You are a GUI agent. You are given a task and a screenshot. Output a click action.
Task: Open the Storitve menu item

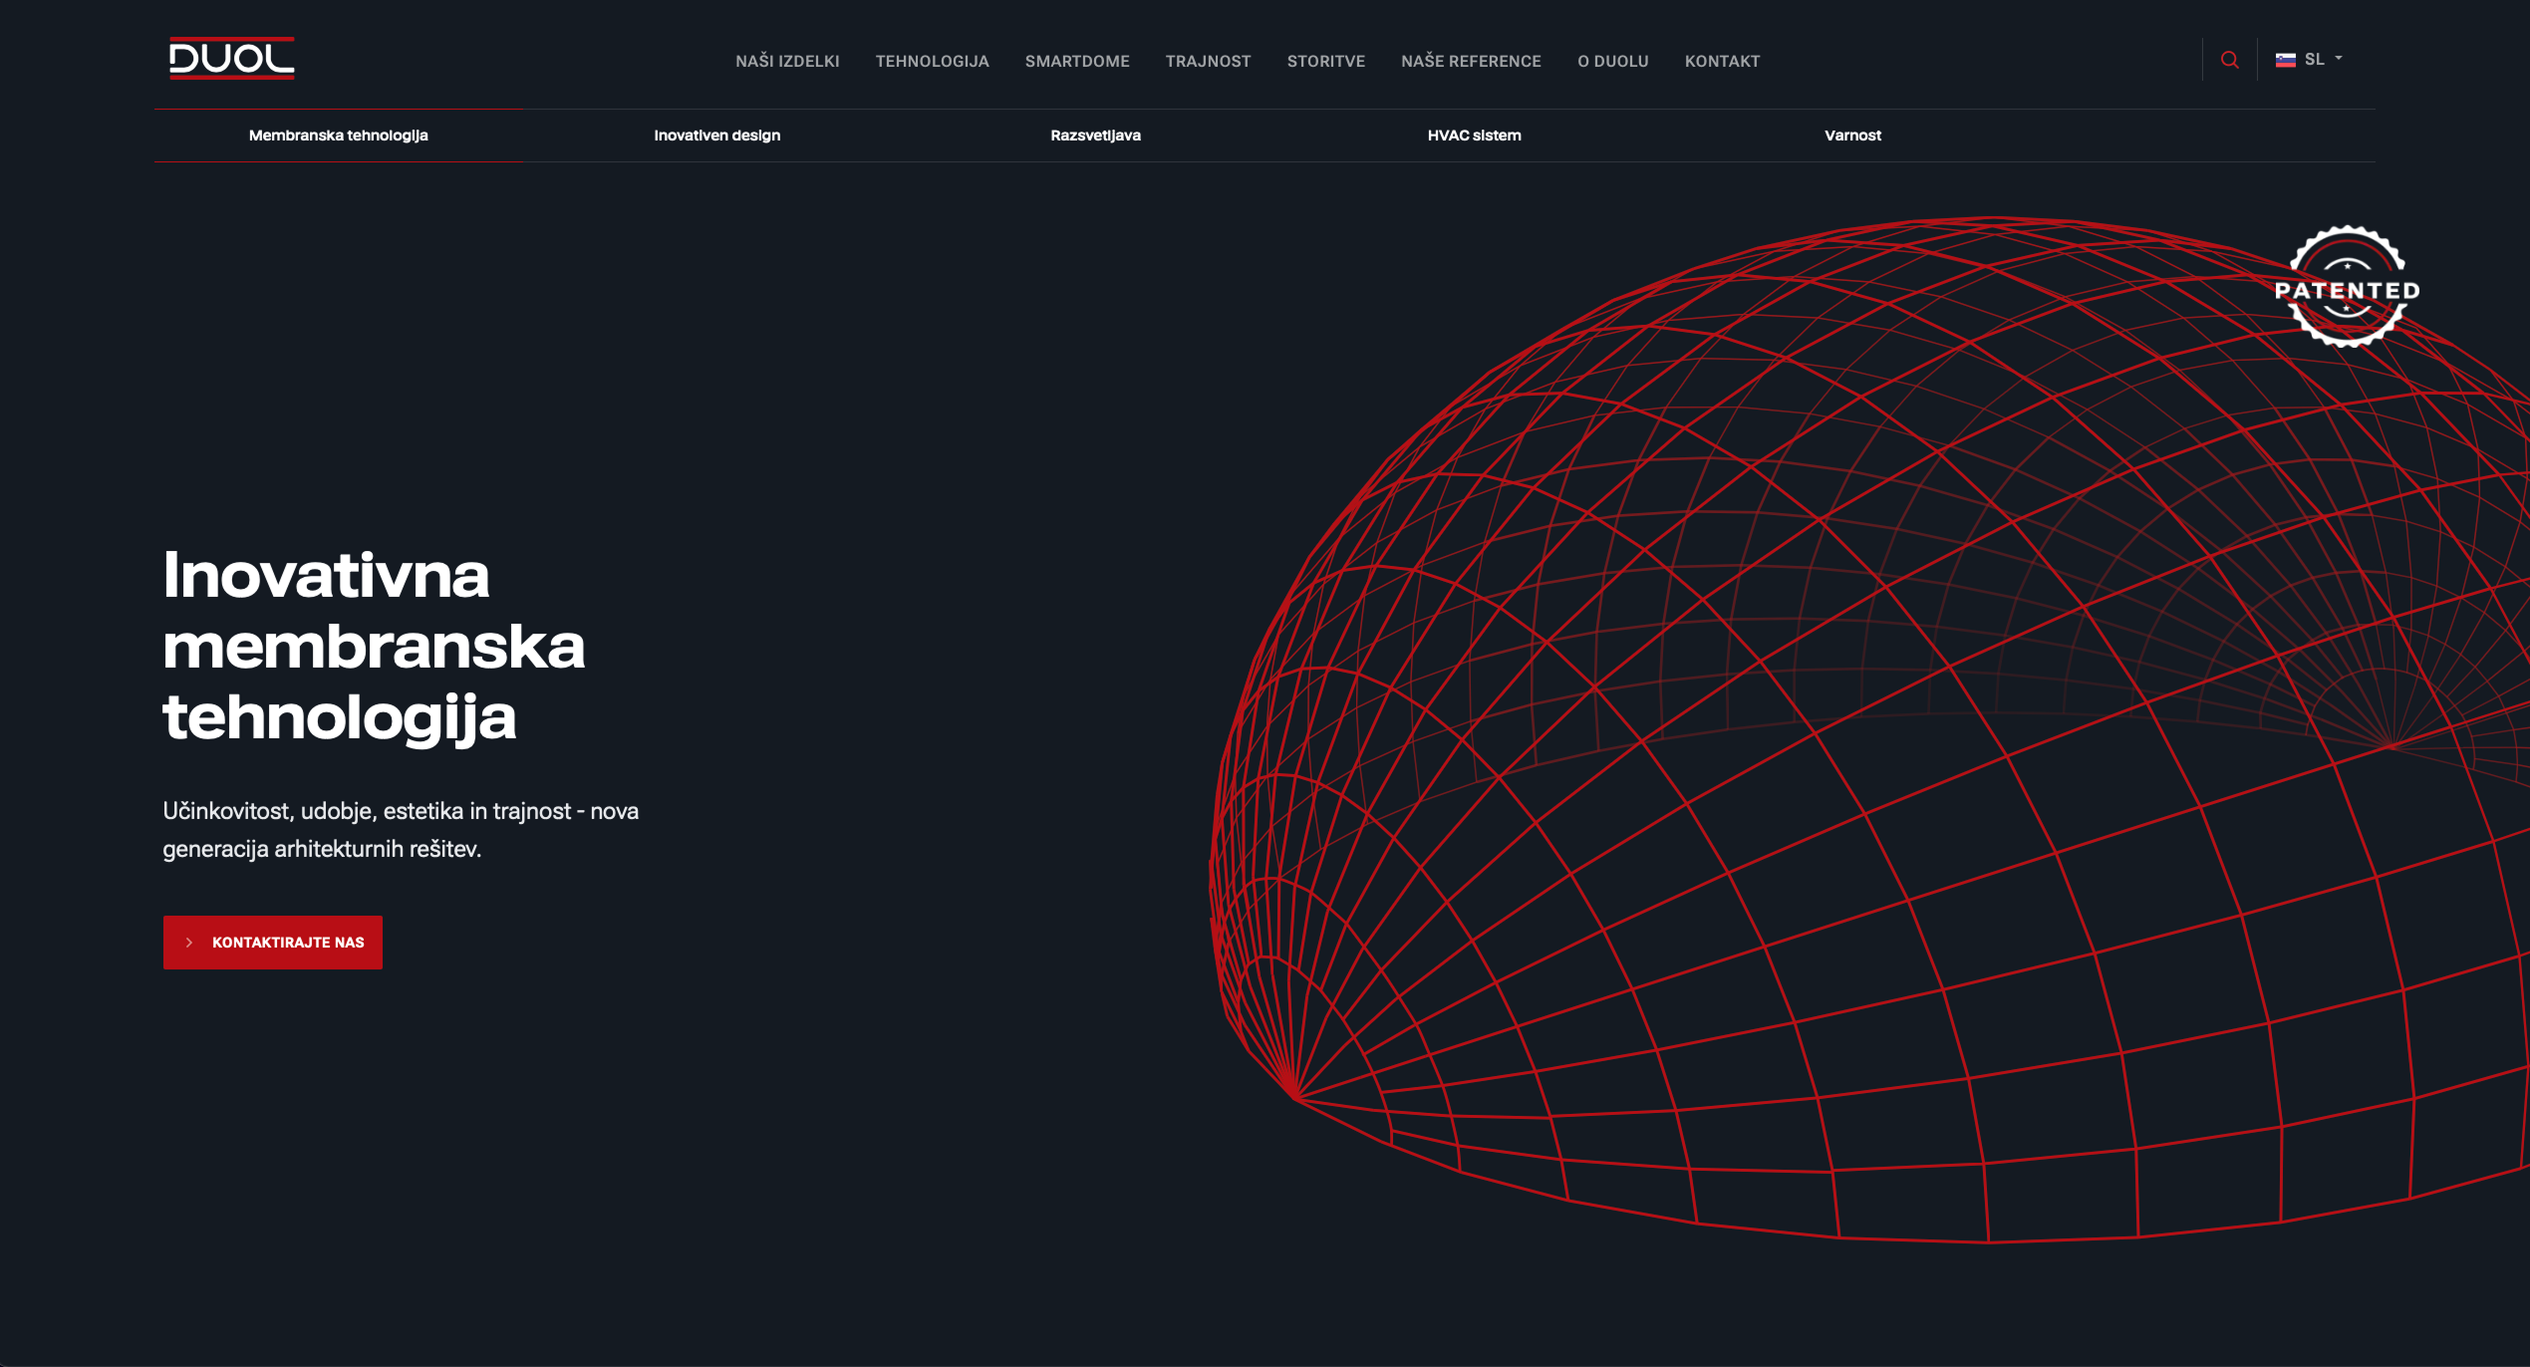click(x=1325, y=61)
